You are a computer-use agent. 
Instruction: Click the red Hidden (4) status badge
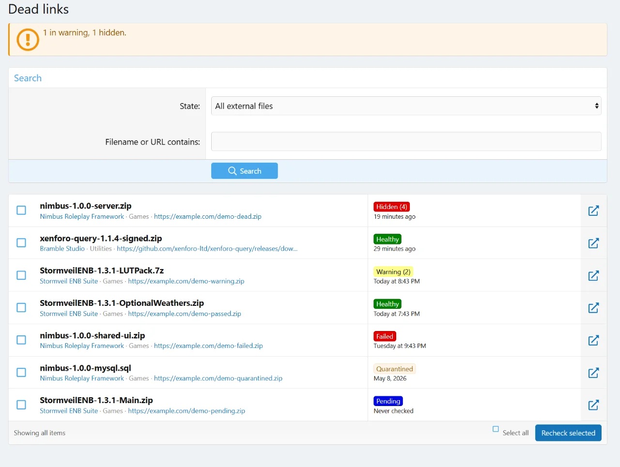[392, 207]
